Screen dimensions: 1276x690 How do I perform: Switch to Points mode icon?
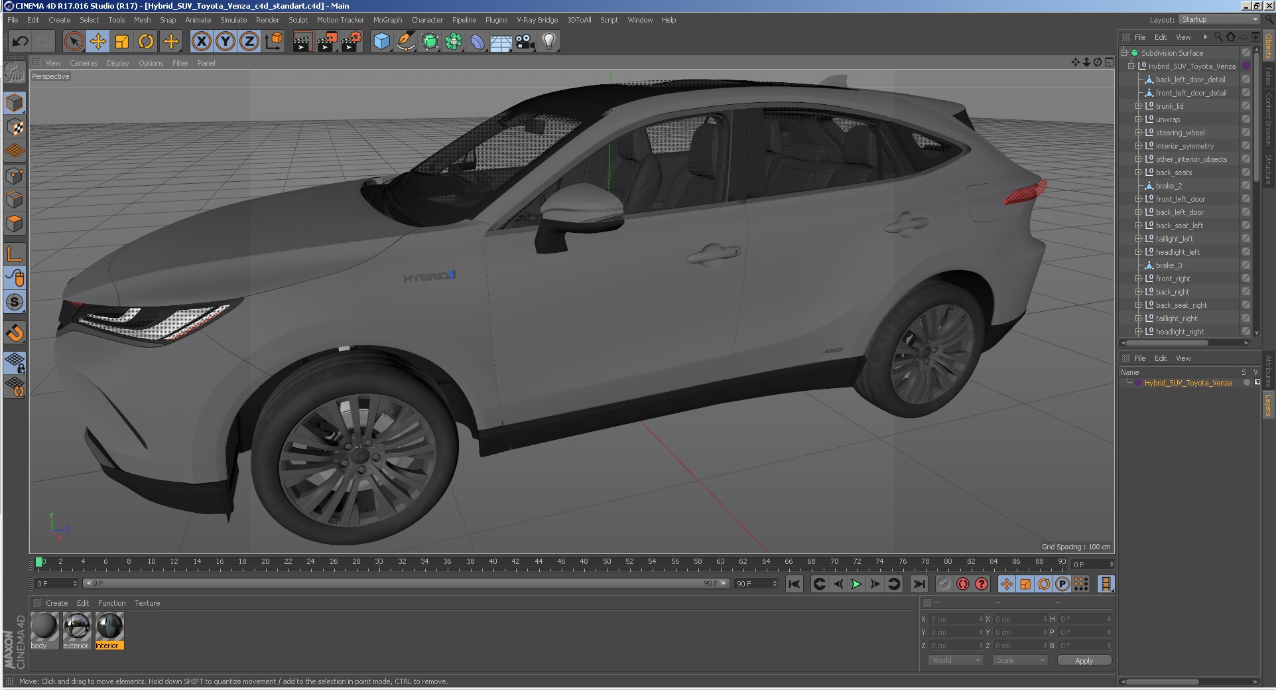(x=15, y=176)
